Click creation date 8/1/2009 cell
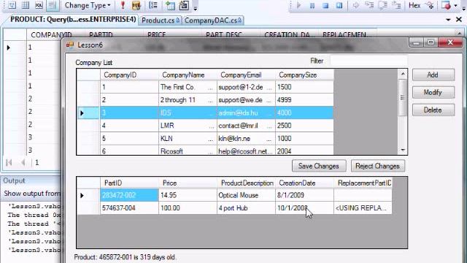The height and width of the screenshot is (263, 467). click(x=304, y=195)
